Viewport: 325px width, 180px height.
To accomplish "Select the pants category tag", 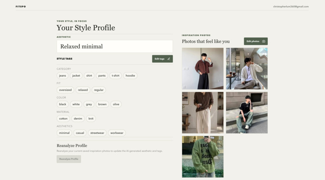I will 102,76.
